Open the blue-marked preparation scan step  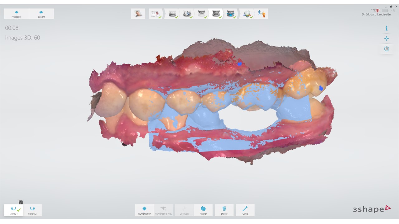coord(187,14)
